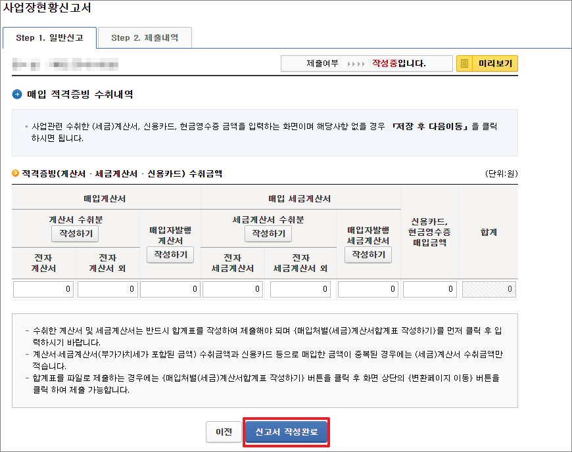Select the Step 1. 일반신고 tab
This screenshot has width=572, height=452.
pyautogui.click(x=49, y=38)
